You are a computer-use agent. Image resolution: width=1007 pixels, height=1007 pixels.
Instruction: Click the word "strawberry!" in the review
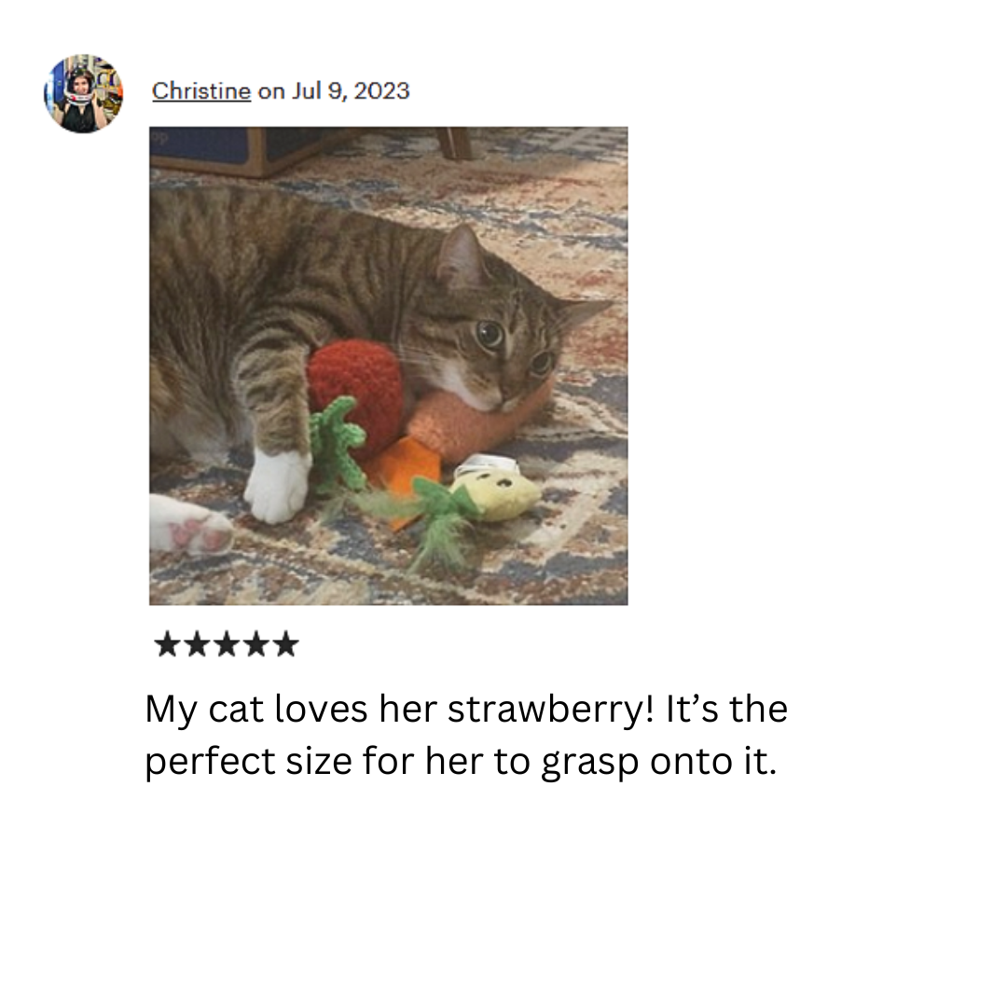(x=550, y=710)
